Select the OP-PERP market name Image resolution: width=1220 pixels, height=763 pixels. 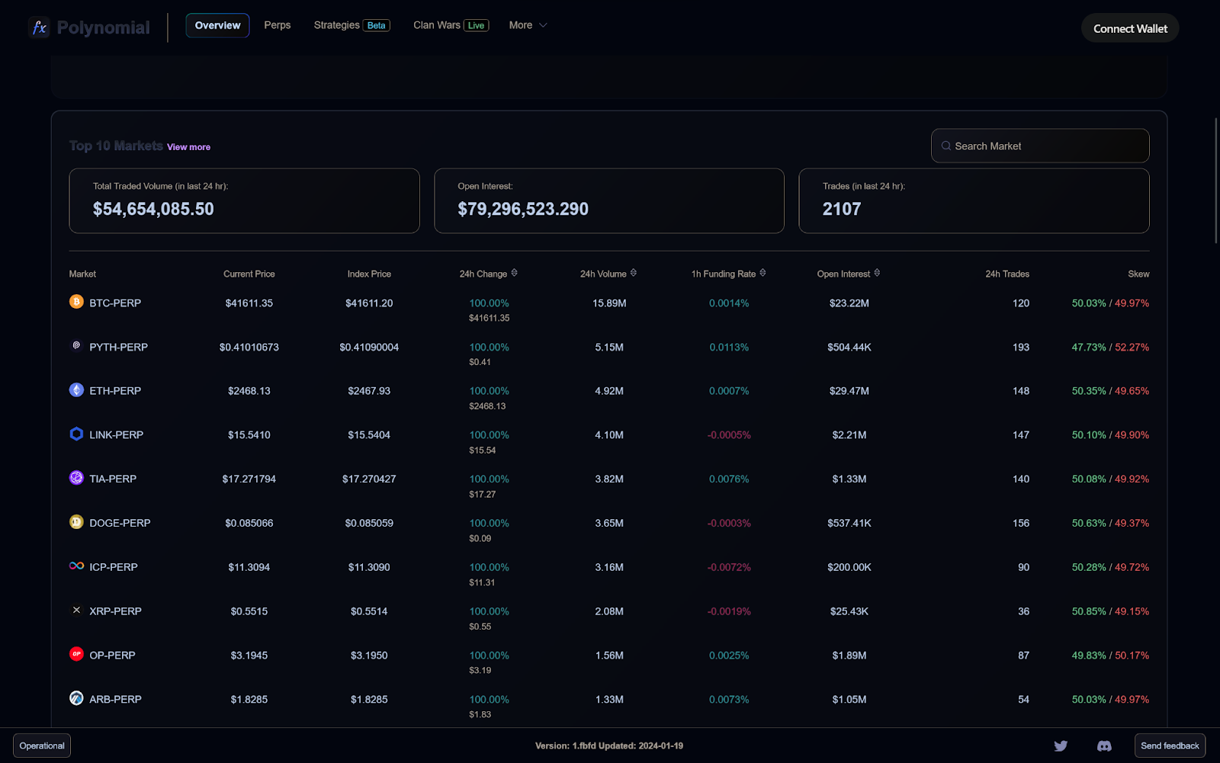point(112,656)
